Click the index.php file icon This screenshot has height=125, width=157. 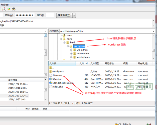tap(51, 86)
